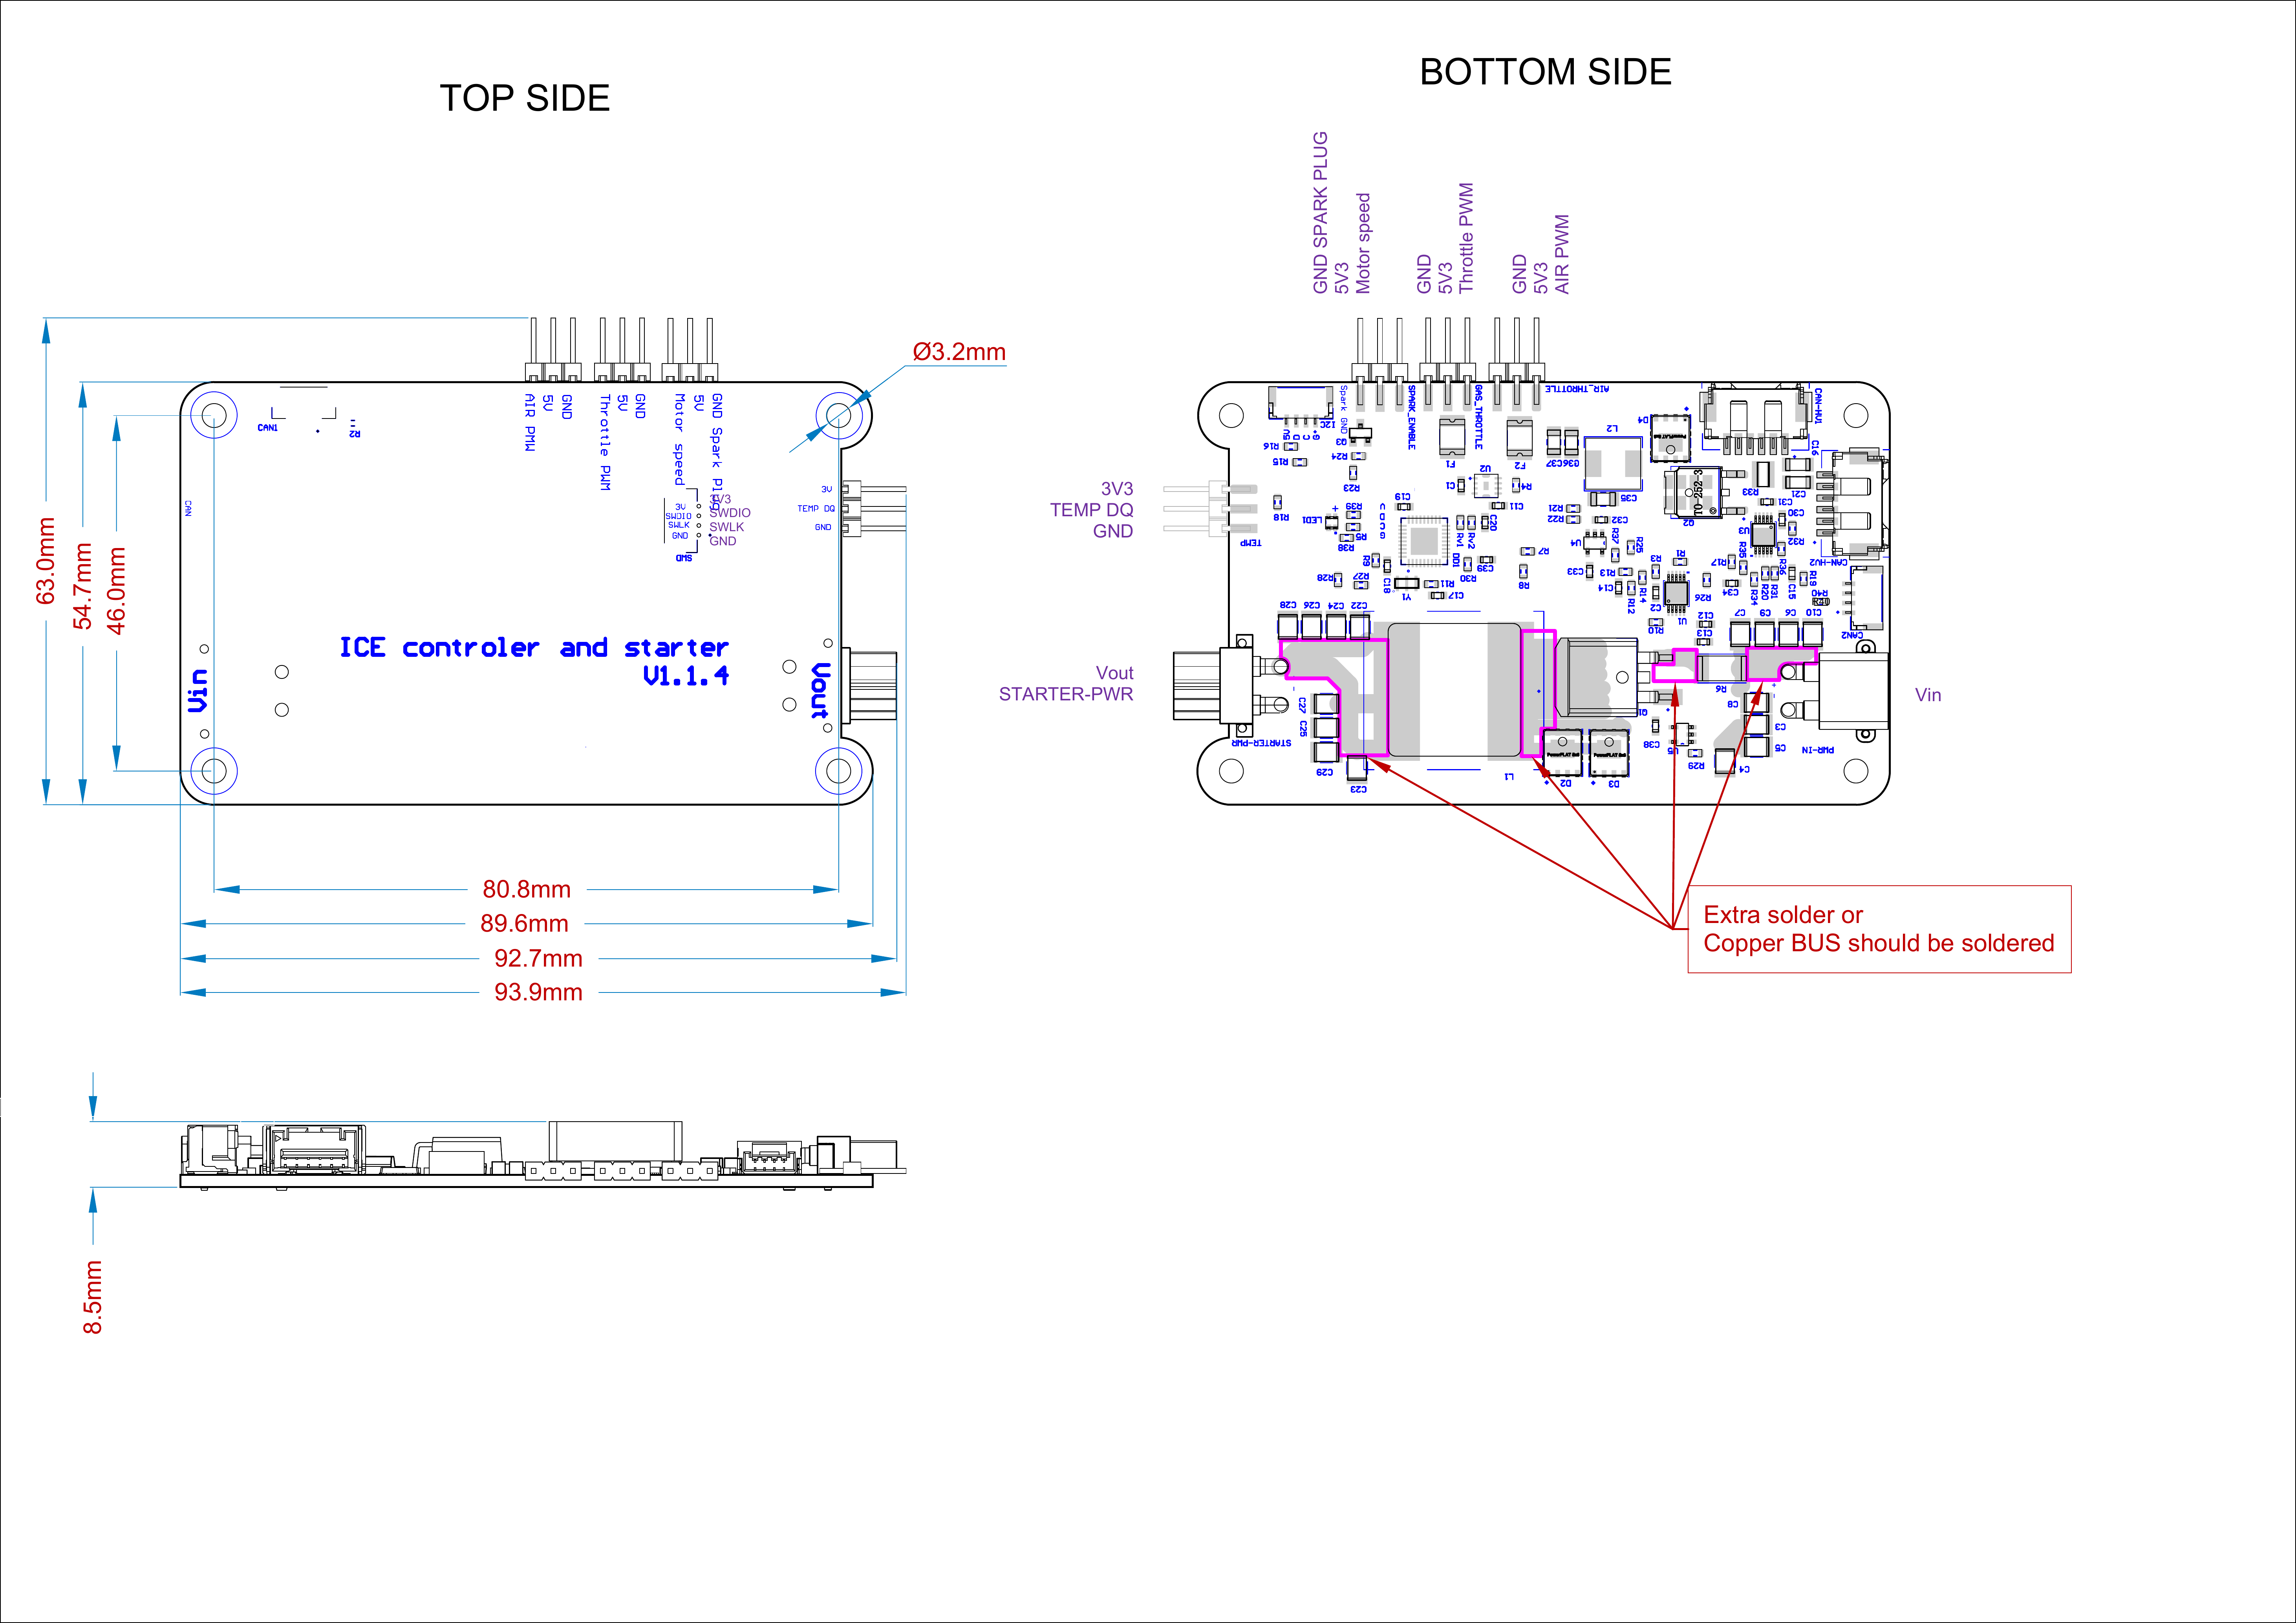Click the D3 PowerFLAT diode package
Screen dimensions: 2296x1623
pos(1609,753)
